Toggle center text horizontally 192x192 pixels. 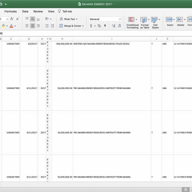tap(32, 26)
